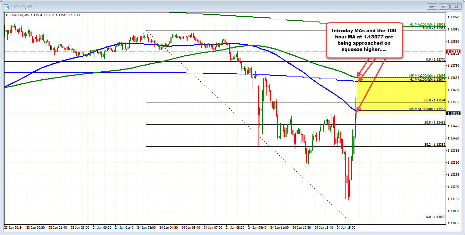
Task: Click the 24 Jan 15:00 time label
Action: pos(346,228)
